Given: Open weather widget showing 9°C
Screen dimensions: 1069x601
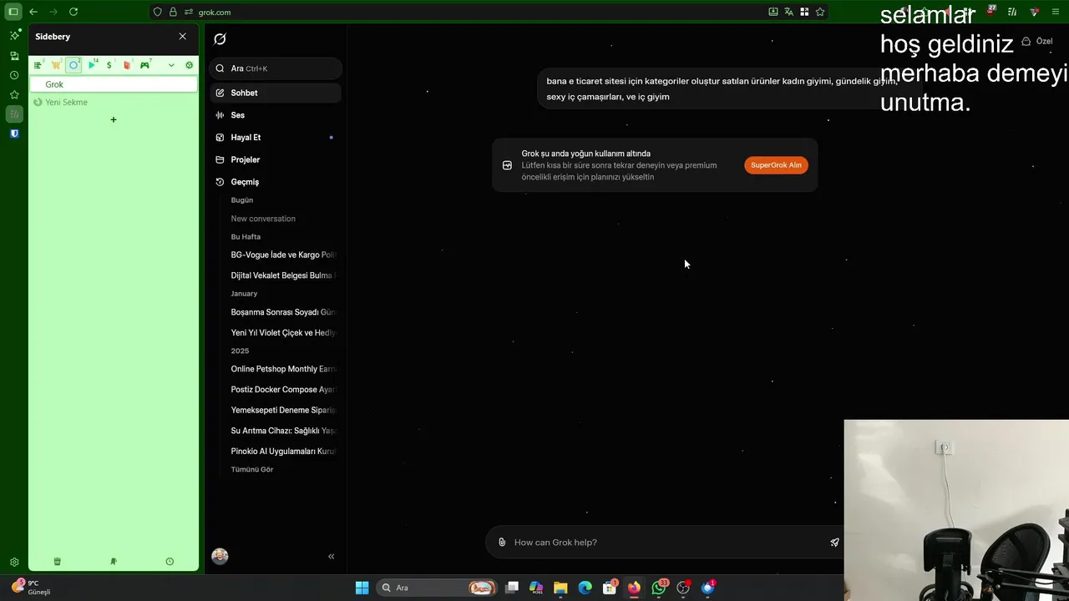Looking at the screenshot, I should (32, 588).
